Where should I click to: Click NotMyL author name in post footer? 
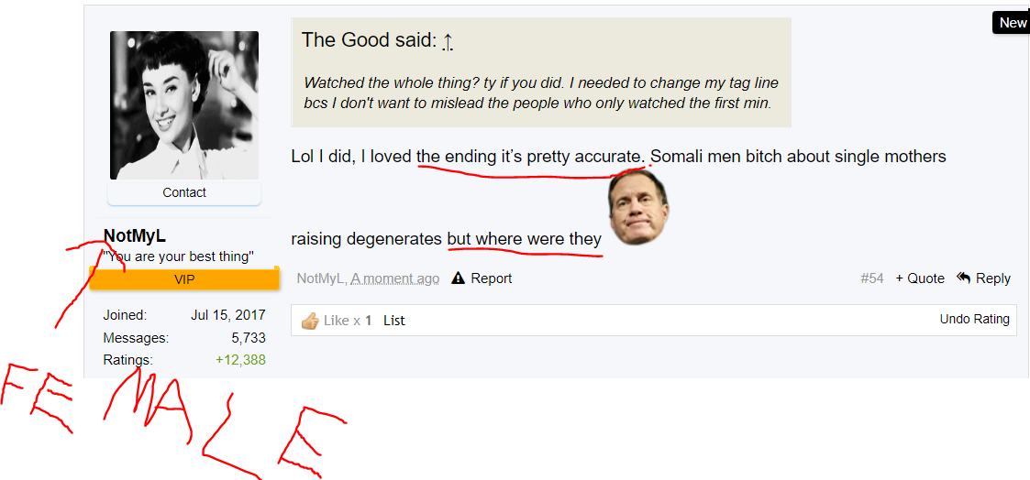[x=321, y=278]
